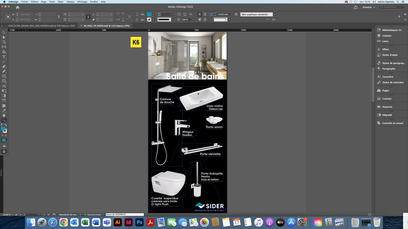Click the cyan fill color swatch
Screen dimensions: 408x229
[x=149, y=14]
